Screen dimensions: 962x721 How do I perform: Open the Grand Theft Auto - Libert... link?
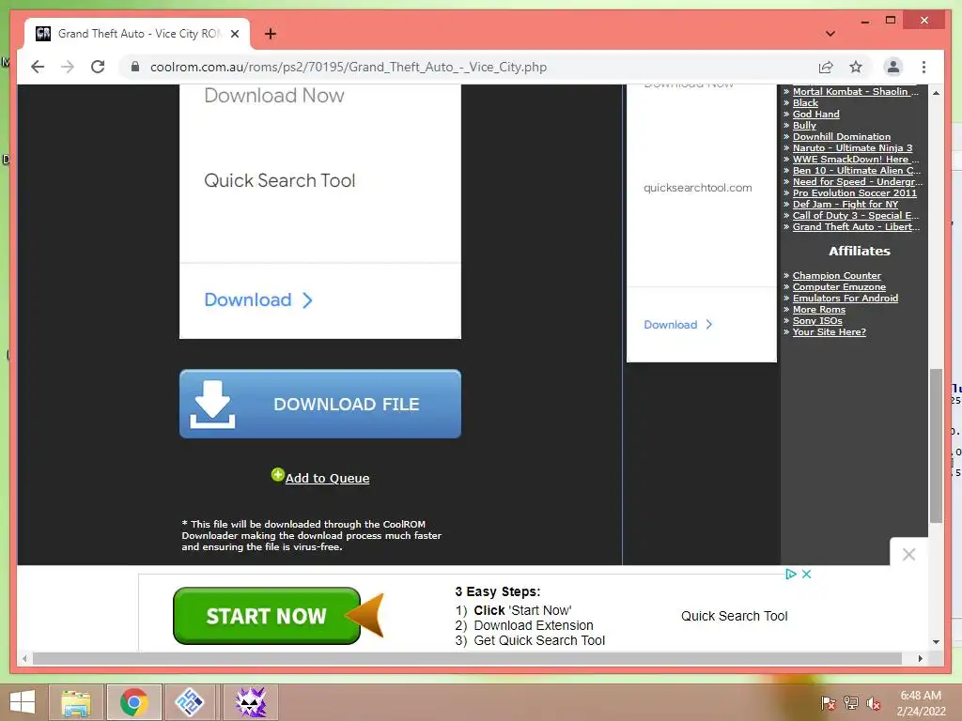[856, 226]
